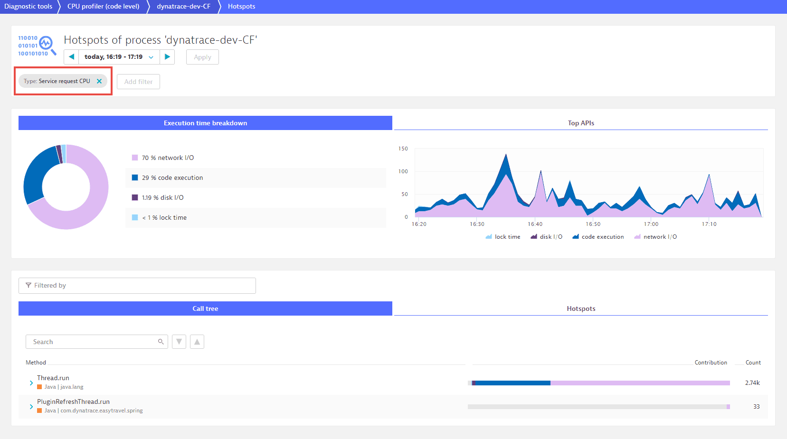Click the Method column header
787x439 pixels.
tap(36, 363)
